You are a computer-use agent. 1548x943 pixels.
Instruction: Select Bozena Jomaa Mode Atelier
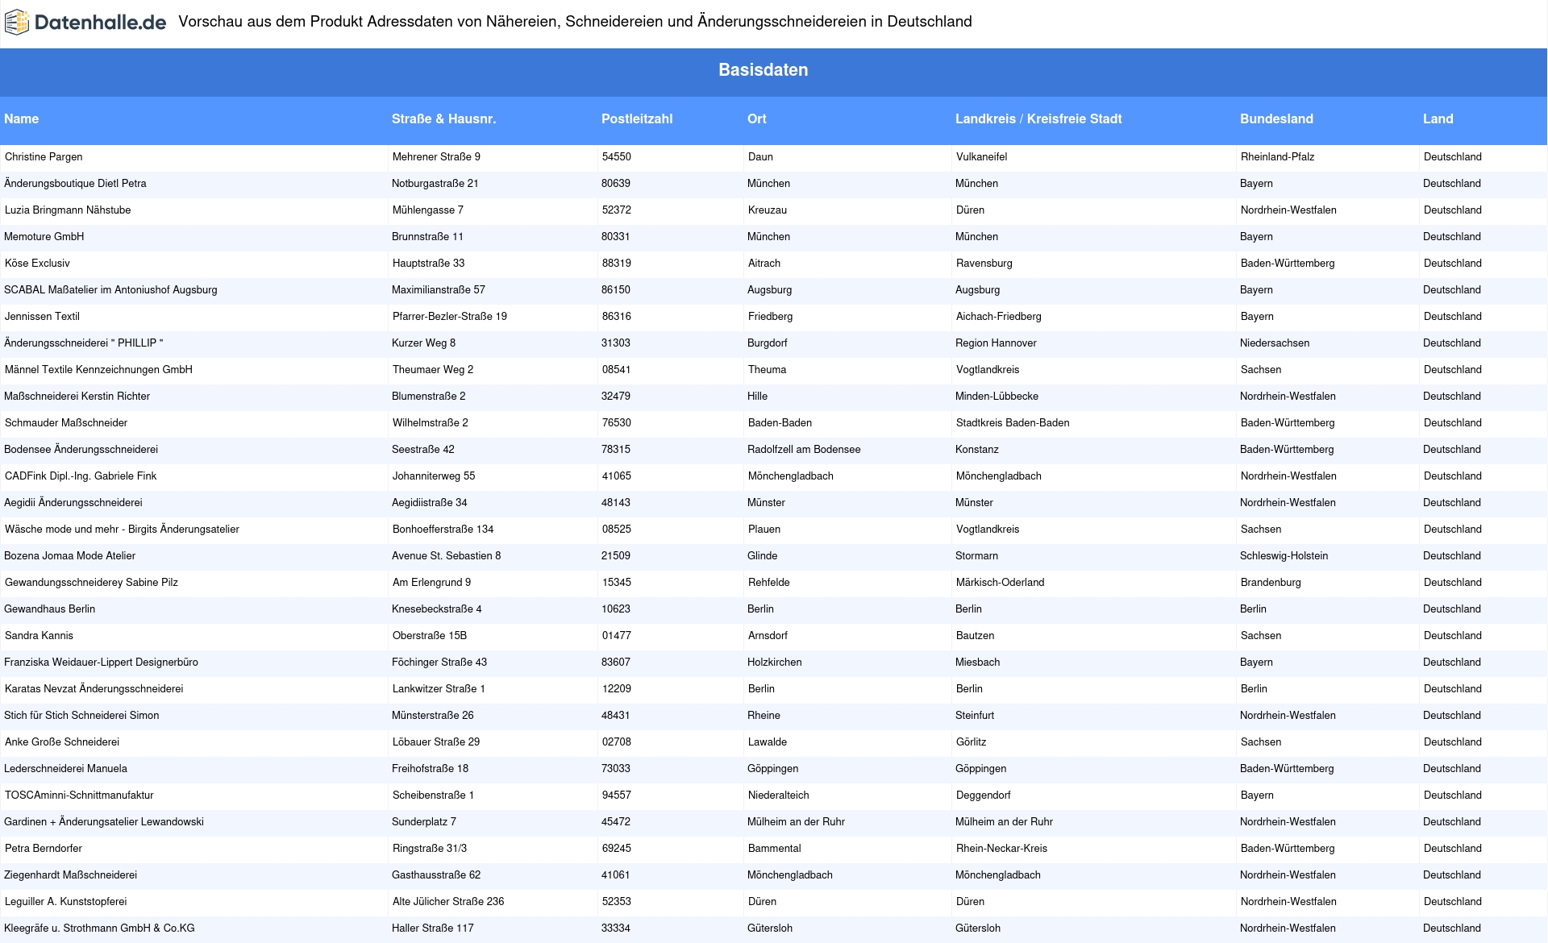pos(70,556)
